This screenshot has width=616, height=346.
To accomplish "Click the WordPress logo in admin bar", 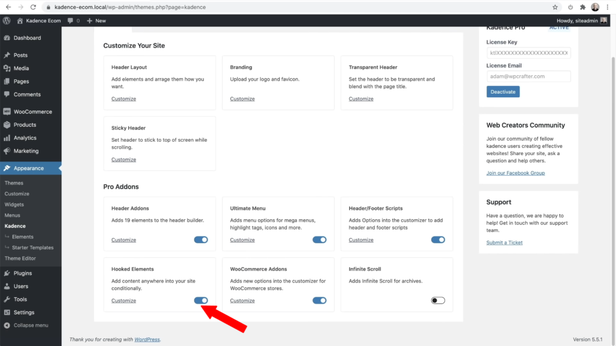I will coord(7,21).
